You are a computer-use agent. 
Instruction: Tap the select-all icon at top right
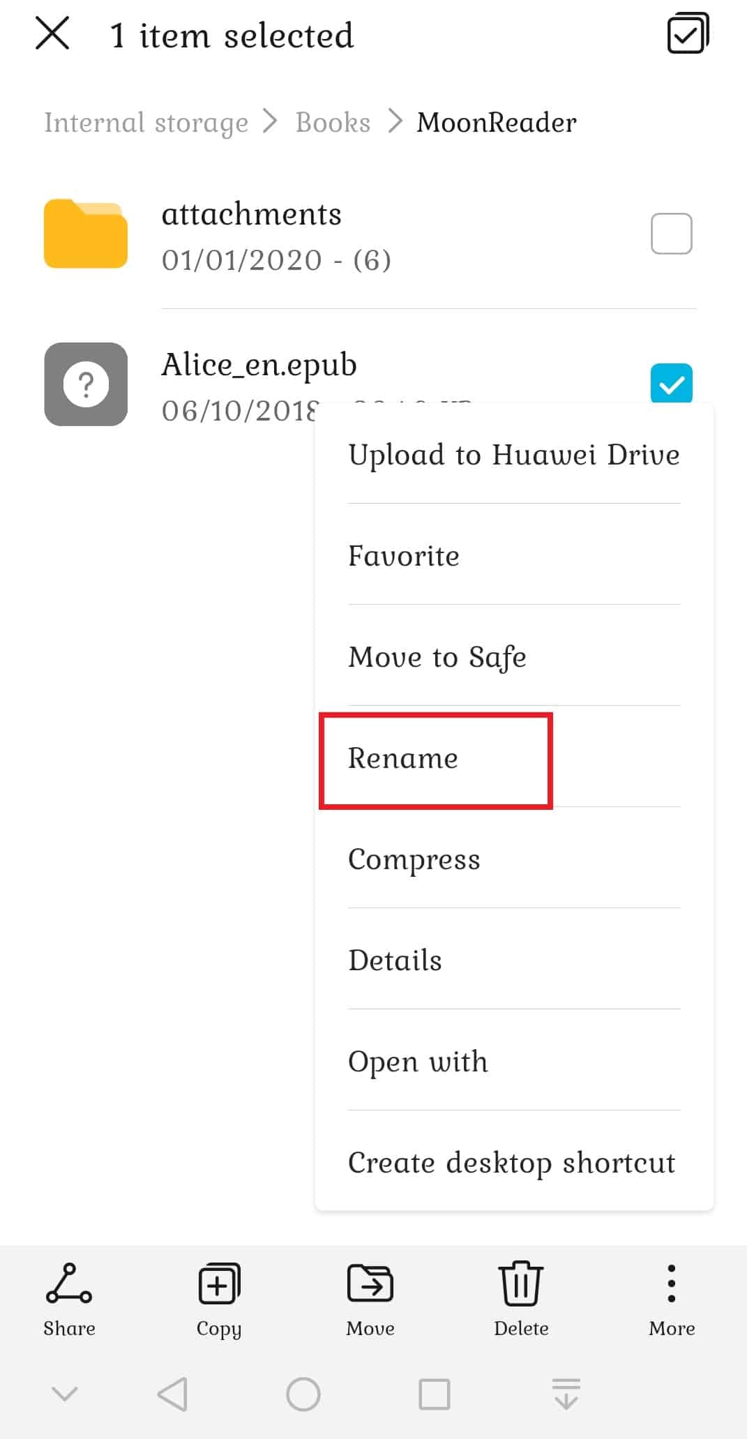tap(688, 35)
